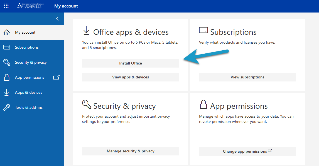Click the wrench icon beside Tools & add-ins
This screenshot has height=166, width=319.
[7, 107]
